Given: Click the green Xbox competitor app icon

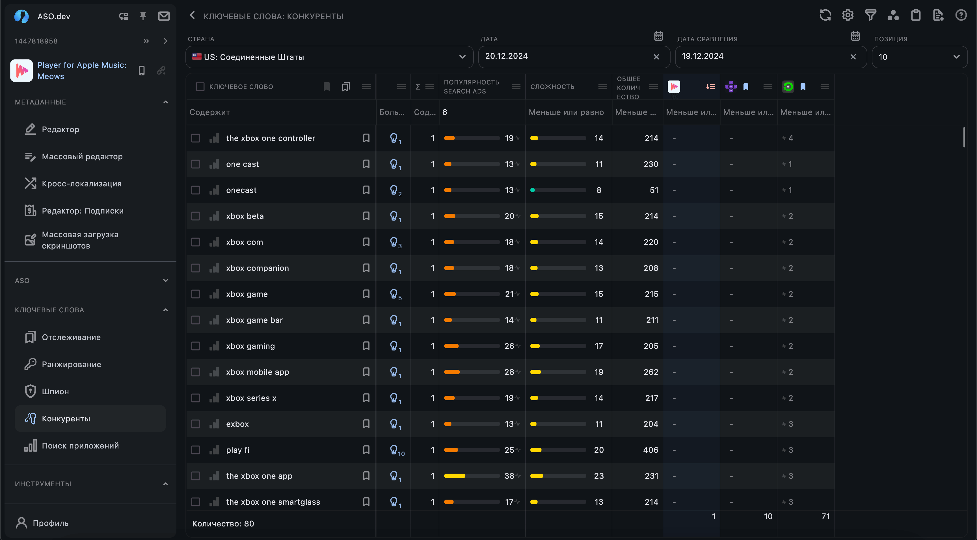Looking at the screenshot, I should [788, 87].
